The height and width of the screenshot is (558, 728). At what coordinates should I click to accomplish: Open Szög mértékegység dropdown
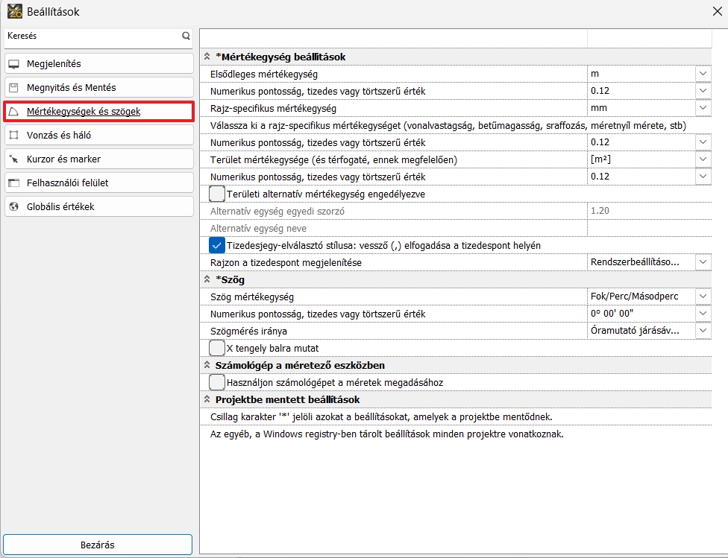click(x=703, y=297)
